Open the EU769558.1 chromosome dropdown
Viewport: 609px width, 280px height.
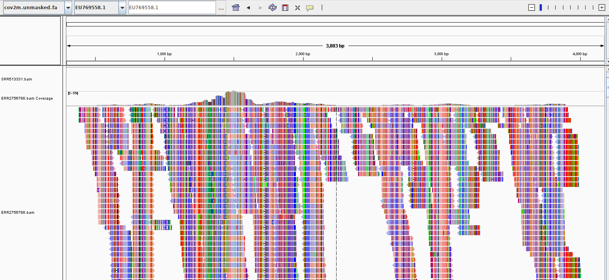click(x=100, y=8)
